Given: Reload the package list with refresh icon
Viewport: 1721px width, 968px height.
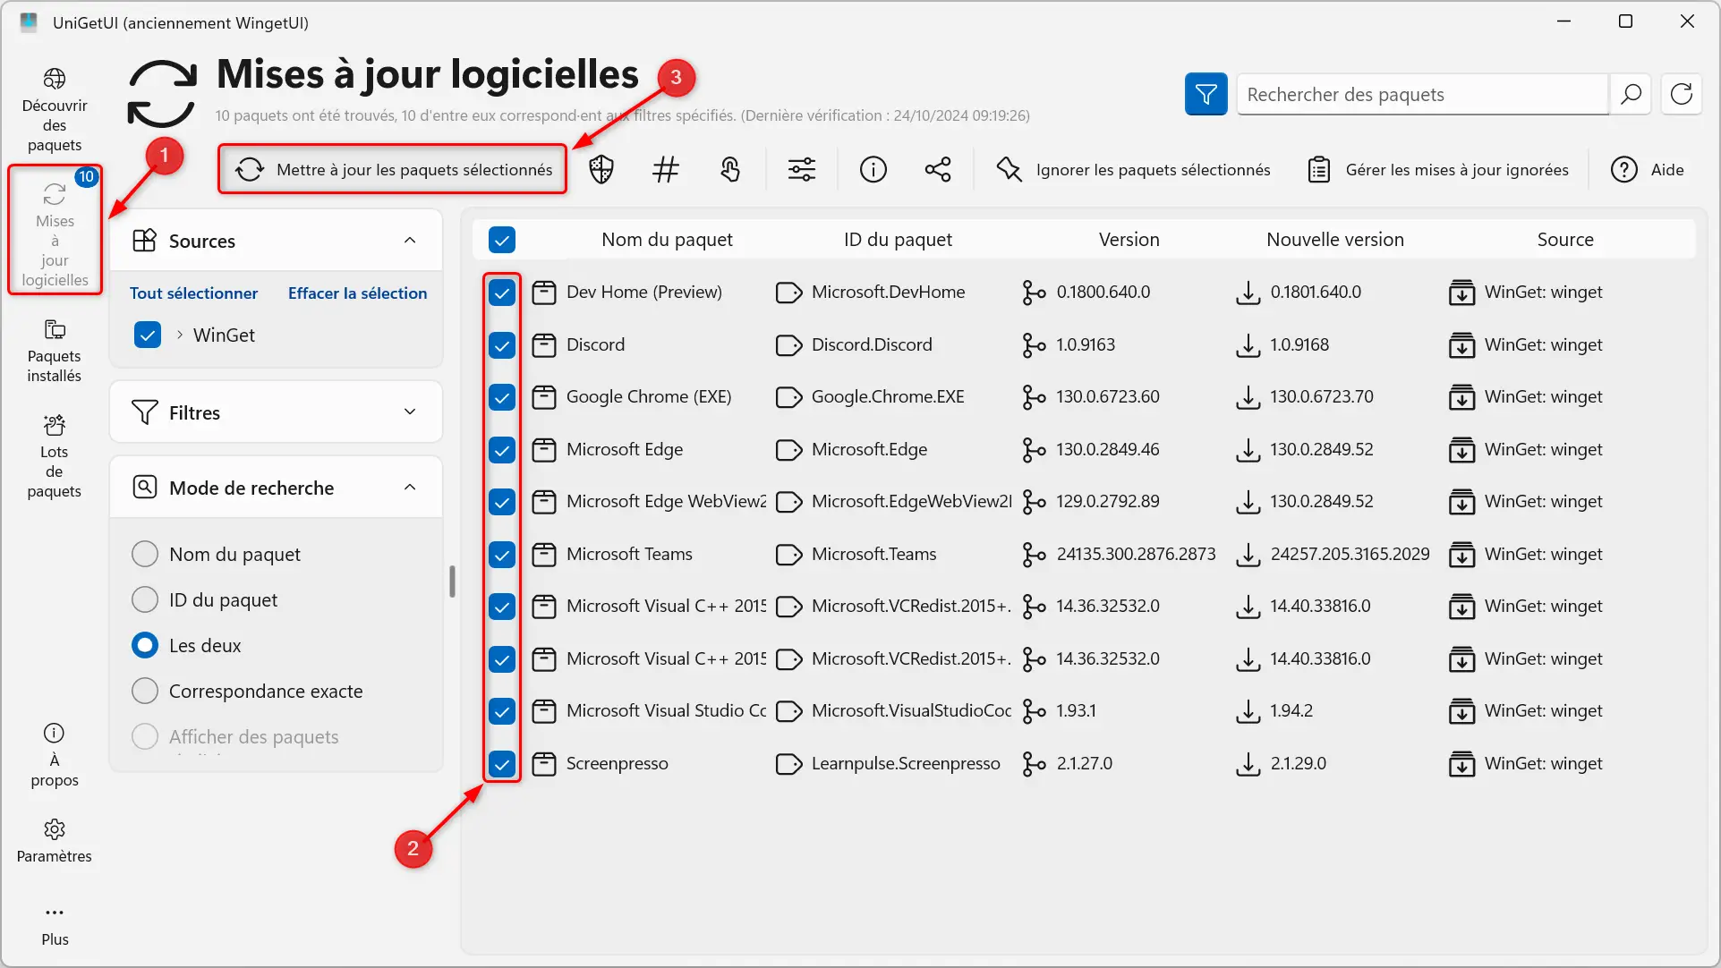Looking at the screenshot, I should pos(1682,94).
